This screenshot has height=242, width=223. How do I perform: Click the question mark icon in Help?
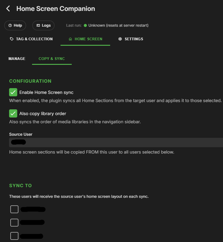click(10, 25)
